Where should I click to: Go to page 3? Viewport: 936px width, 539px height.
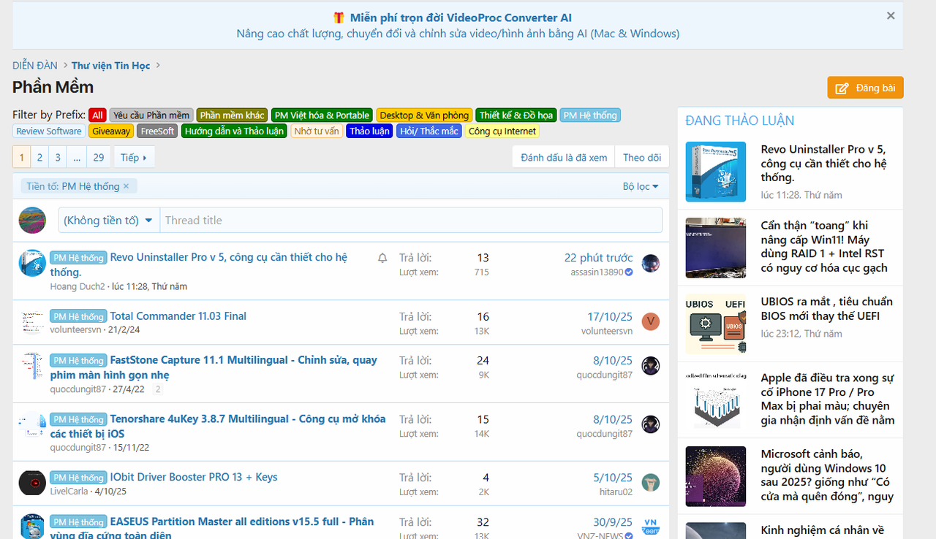pos(58,157)
